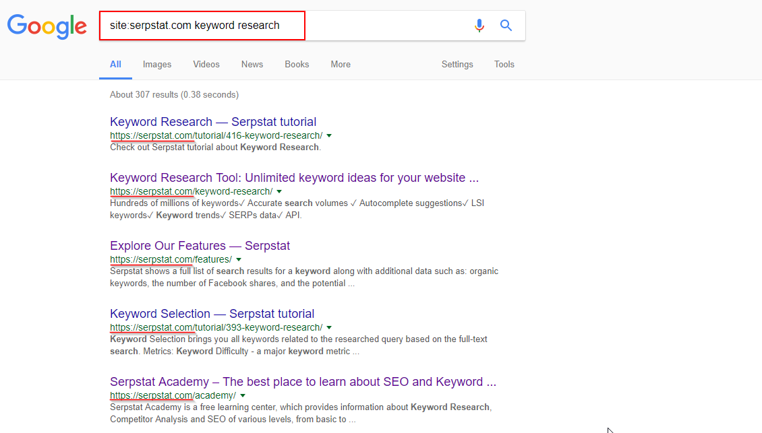The height and width of the screenshot is (433, 762).
Task: Expand arrow next to tutorial/416-keyword-research URL
Action: click(329, 136)
